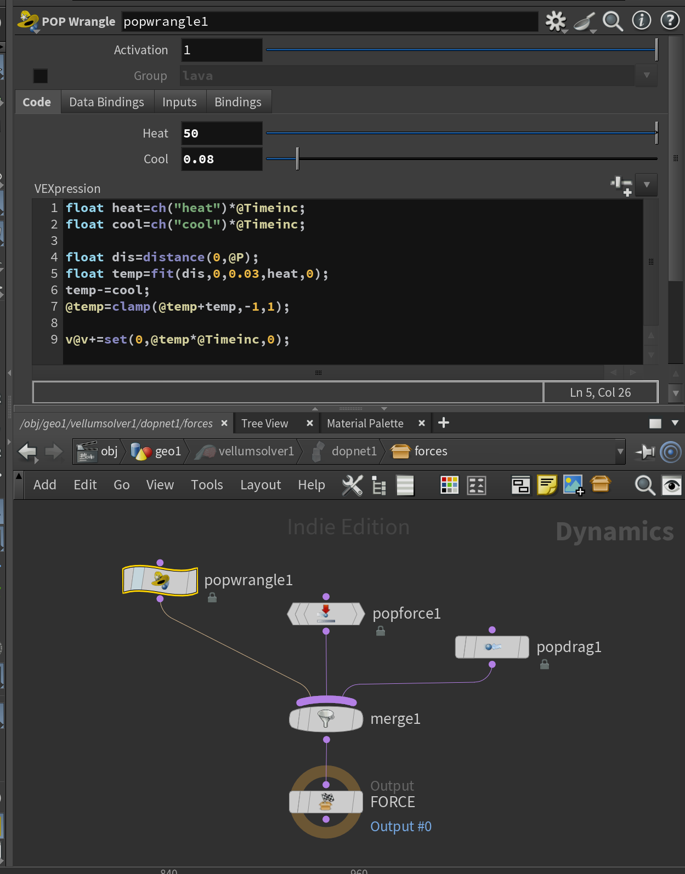Navigate to dopnet1 in the path bar
Viewport: 685px width, 874px height.
click(344, 452)
